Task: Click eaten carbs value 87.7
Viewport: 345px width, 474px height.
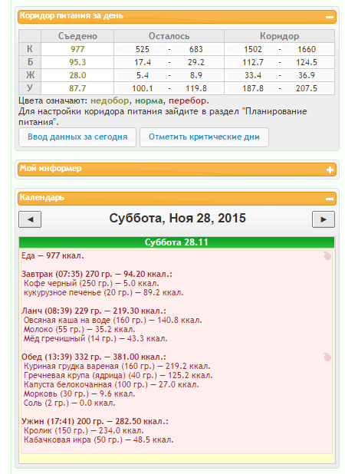Action: click(77, 88)
